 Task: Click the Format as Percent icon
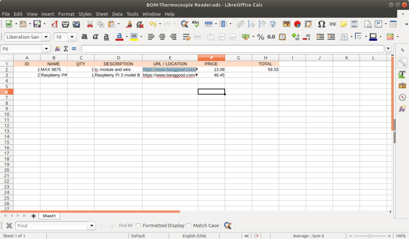point(261,37)
